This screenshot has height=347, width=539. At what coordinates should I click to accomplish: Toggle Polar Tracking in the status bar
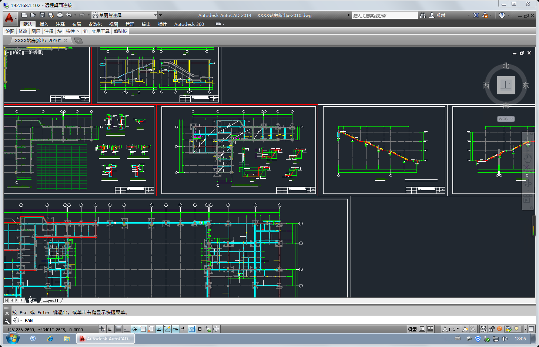click(x=135, y=329)
